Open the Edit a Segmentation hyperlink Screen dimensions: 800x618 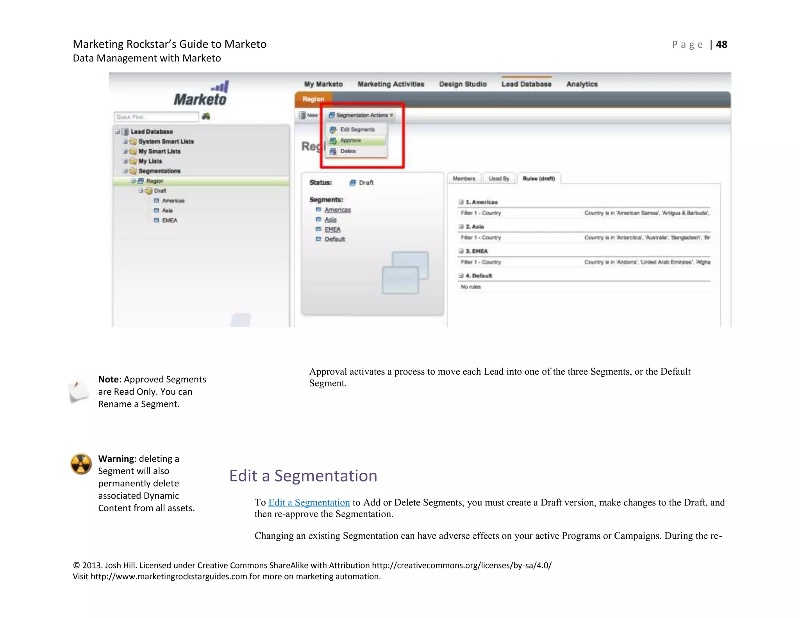(309, 502)
